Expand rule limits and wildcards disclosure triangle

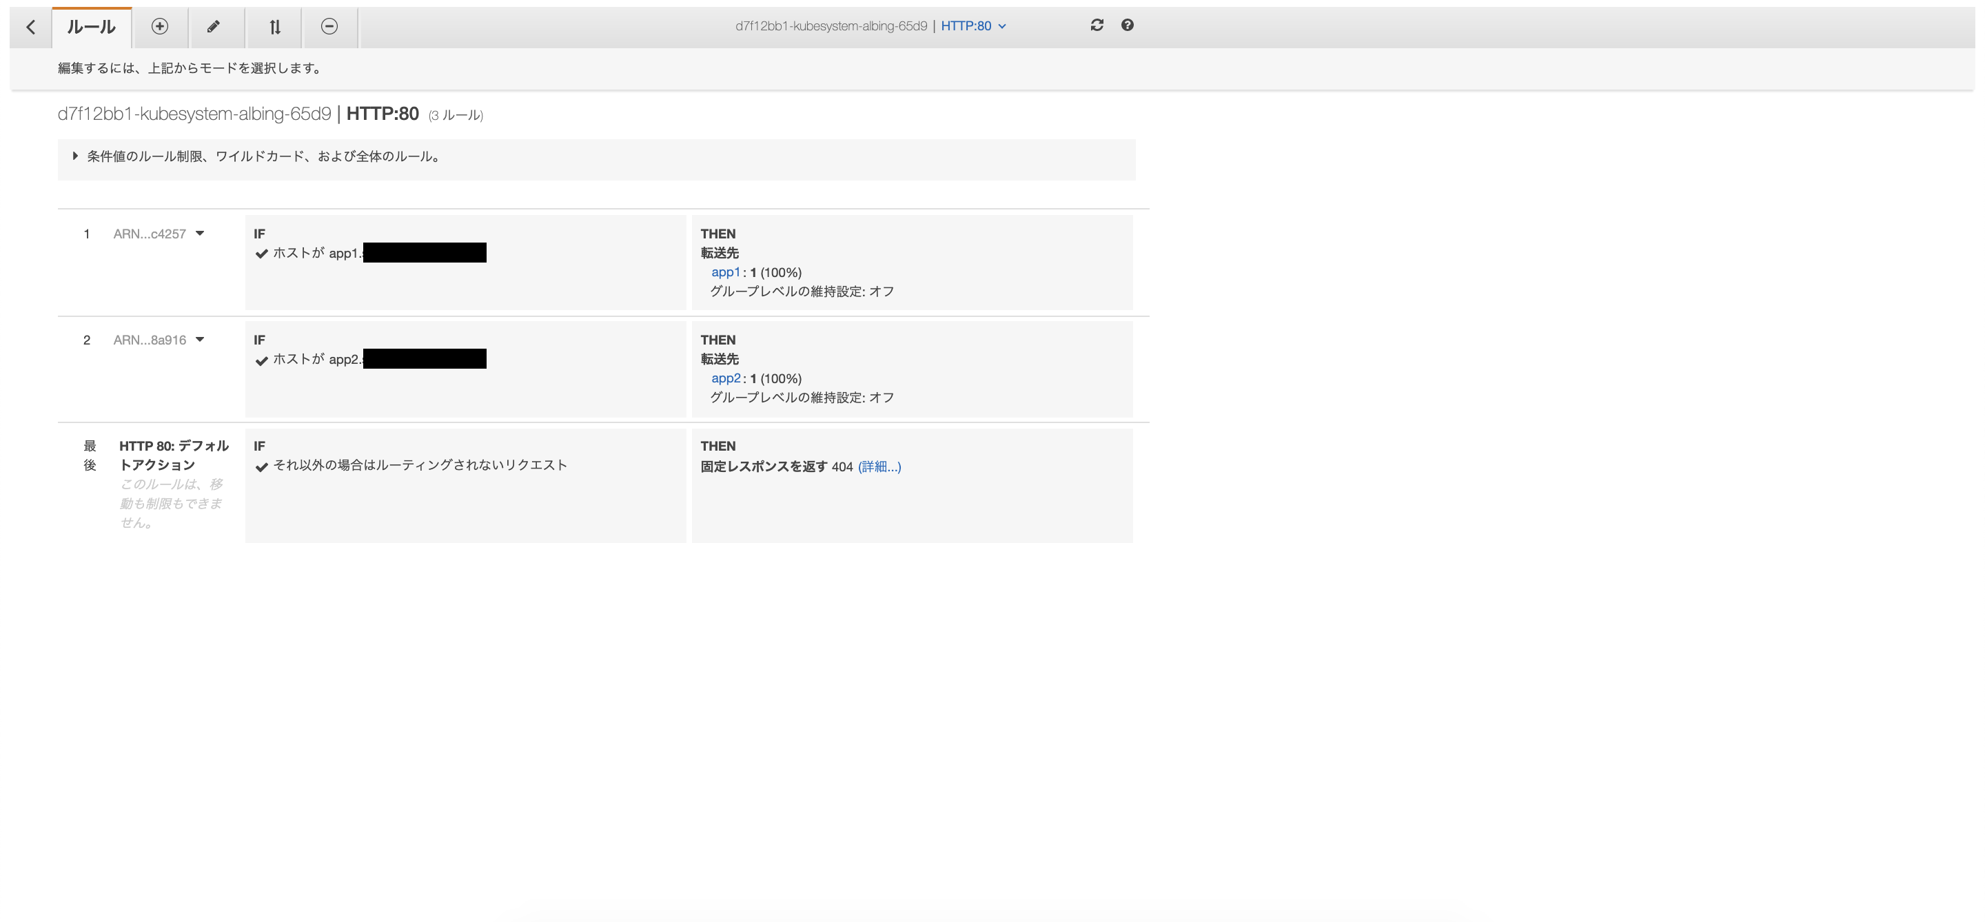click(x=74, y=156)
